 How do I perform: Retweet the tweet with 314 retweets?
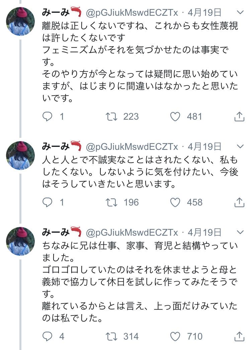pos(111,336)
